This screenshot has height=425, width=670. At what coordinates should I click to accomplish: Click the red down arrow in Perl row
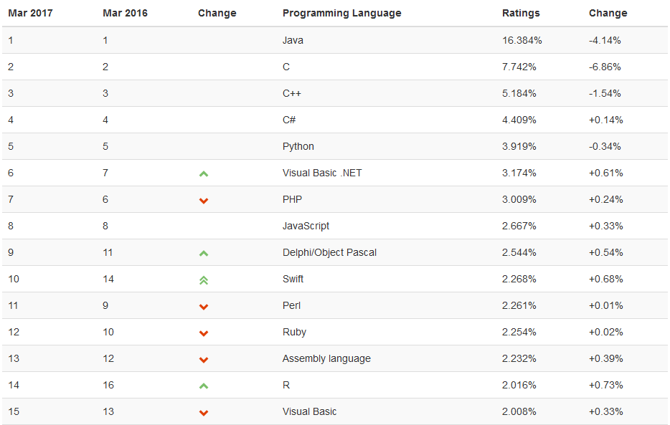[204, 307]
